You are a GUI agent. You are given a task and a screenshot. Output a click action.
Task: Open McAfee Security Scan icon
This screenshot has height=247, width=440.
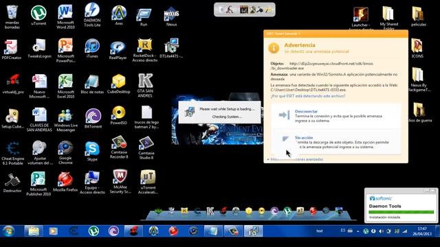[120, 177]
